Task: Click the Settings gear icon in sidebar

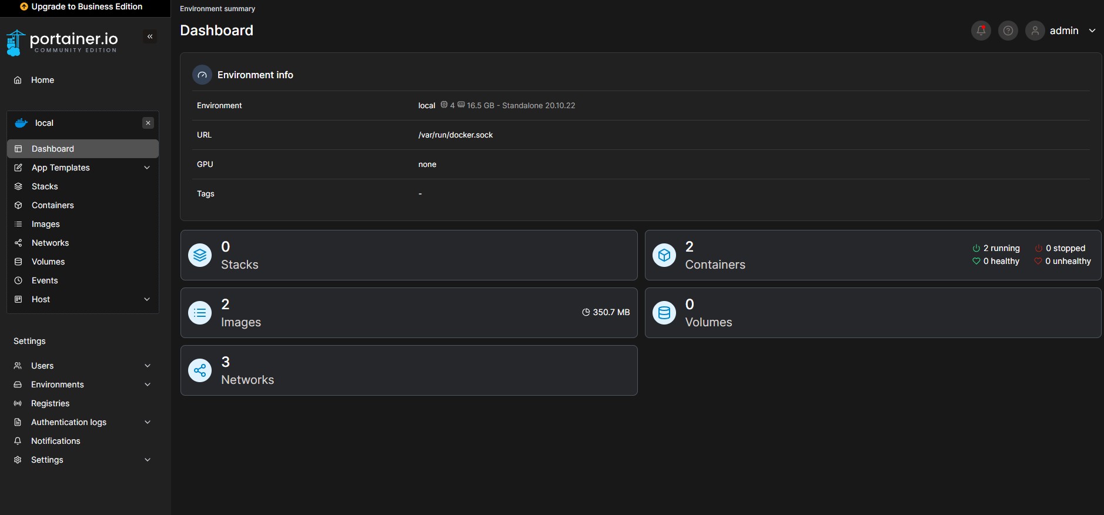Action: [18, 460]
